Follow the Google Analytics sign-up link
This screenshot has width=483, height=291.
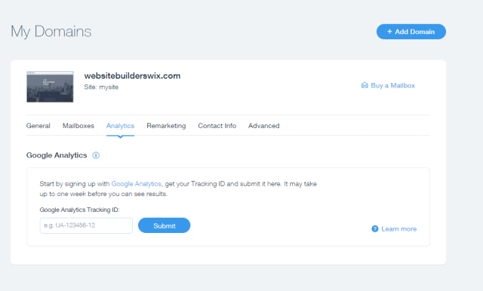[136, 184]
